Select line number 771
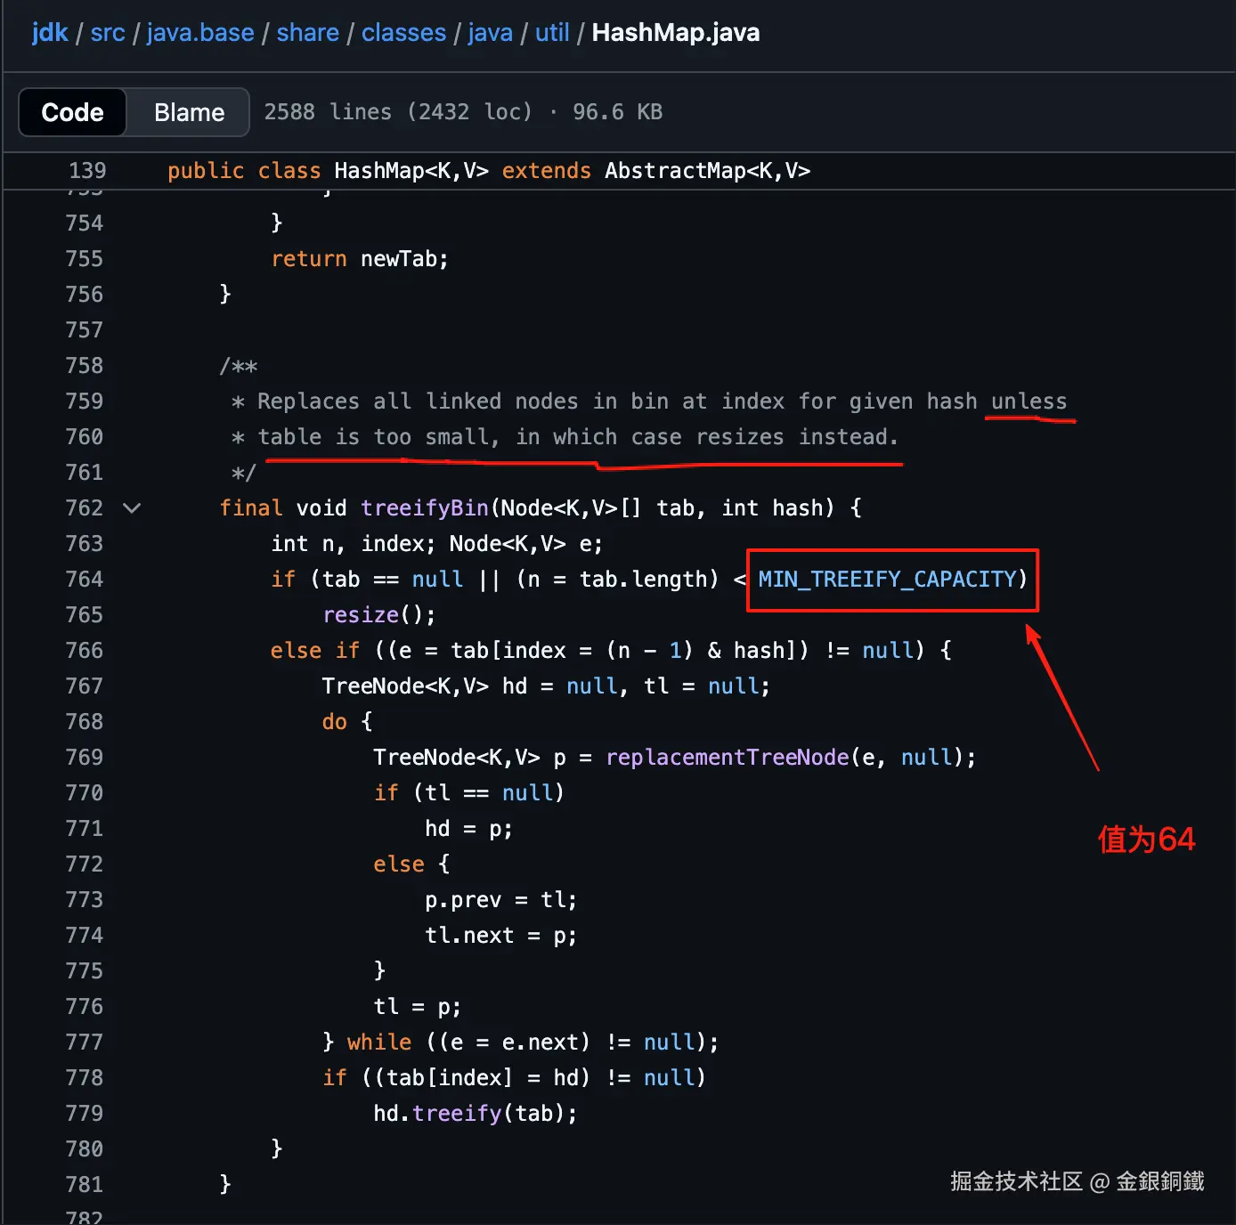1236x1225 pixels. click(x=85, y=829)
